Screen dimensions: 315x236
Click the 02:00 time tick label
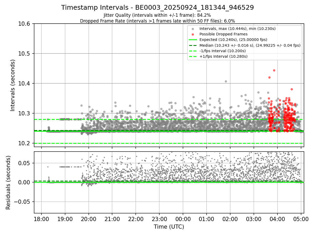[230, 219]
